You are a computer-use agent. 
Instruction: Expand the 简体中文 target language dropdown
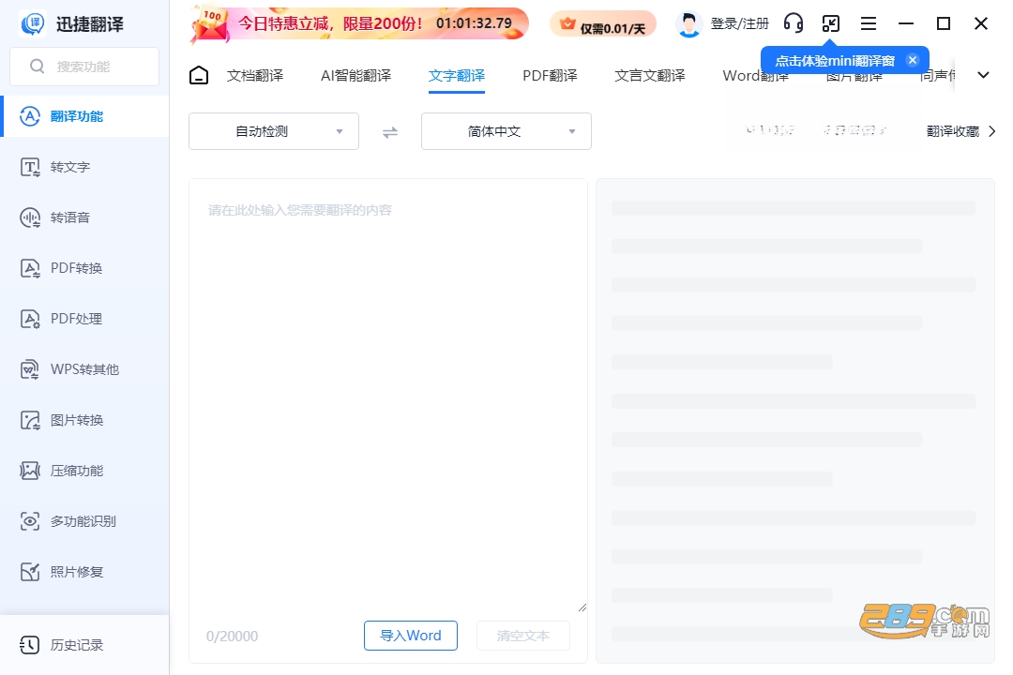tap(506, 131)
